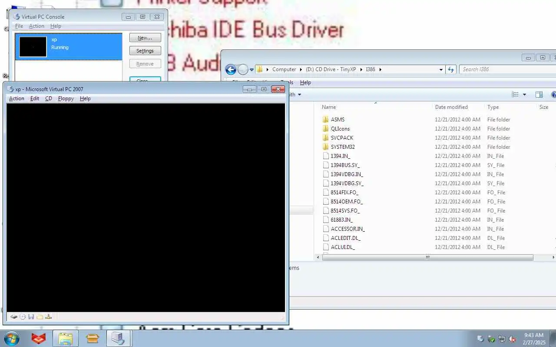
Task: Sort by the Type column header
Action: pyautogui.click(x=493, y=107)
